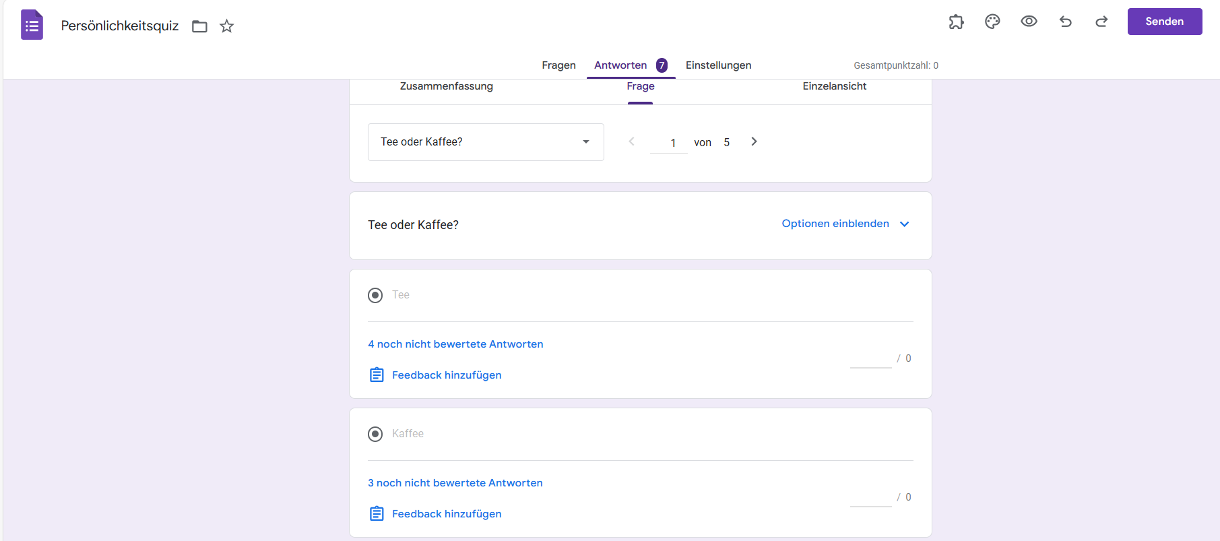The height and width of the screenshot is (541, 1220).
Task: Open 3 noch nicht bewertete Antworten
Action: coord(455,483)
